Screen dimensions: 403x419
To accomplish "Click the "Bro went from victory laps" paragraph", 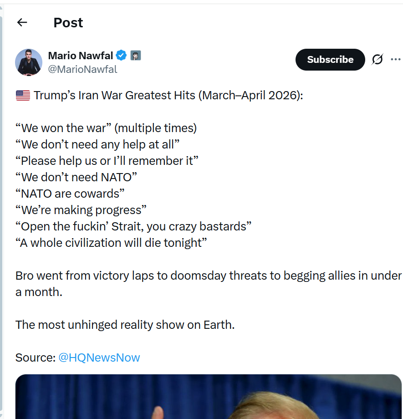I will click(x=208, y=276).
